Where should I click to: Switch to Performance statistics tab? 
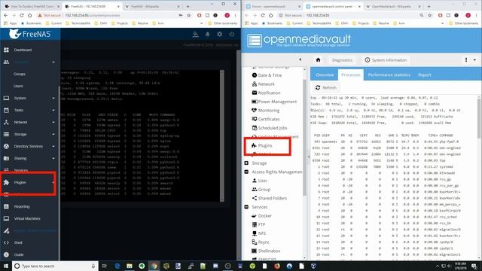(389, 75)
